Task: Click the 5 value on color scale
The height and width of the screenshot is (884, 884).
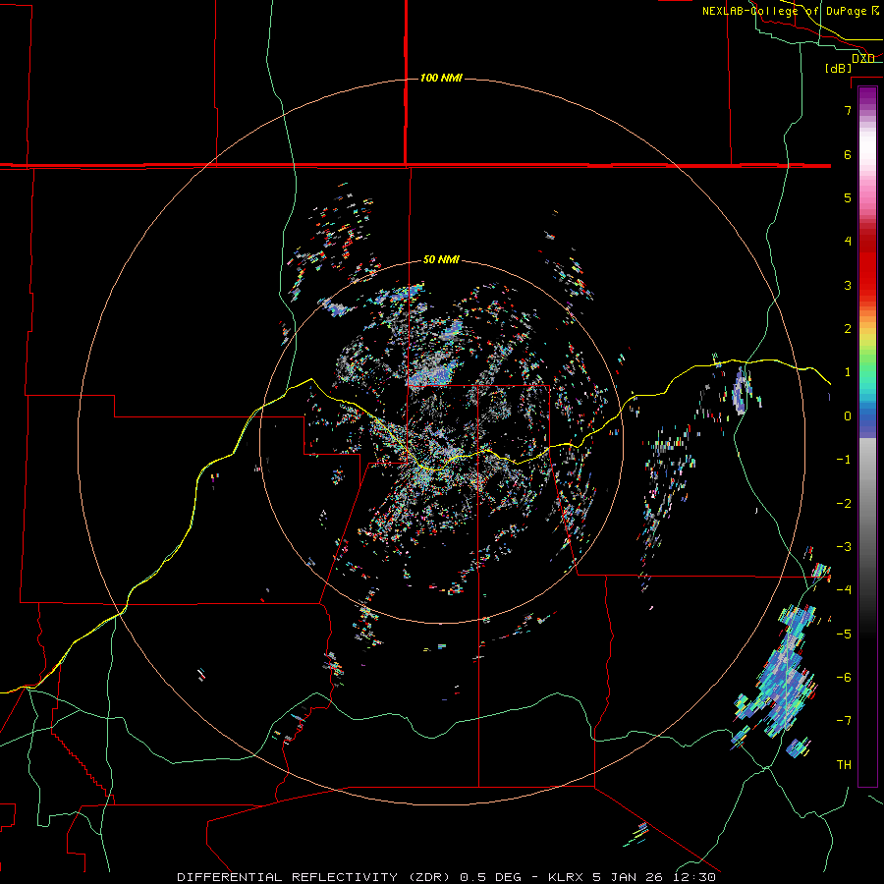Action: pos(848,197)
